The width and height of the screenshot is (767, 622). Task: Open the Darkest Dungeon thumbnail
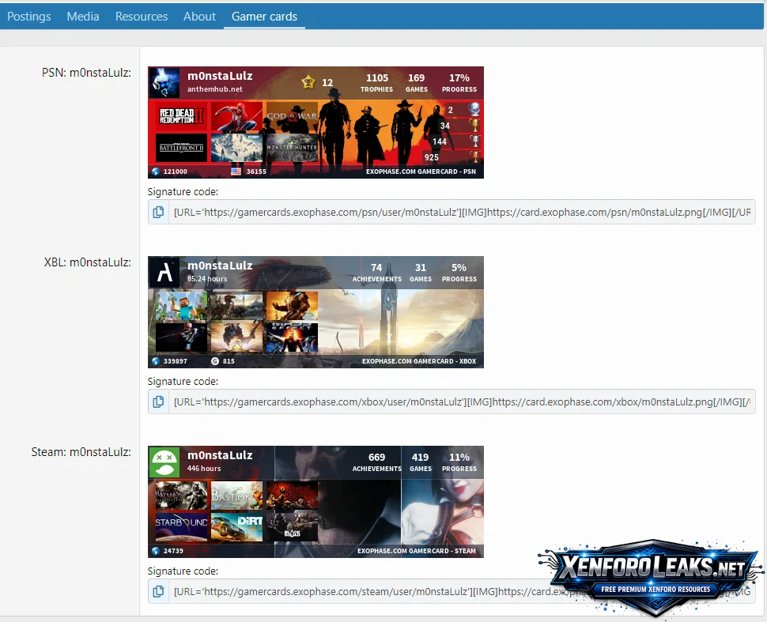tap(292, 496)
